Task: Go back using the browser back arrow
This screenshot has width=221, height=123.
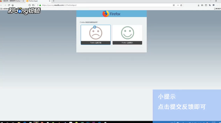Action: pyautogui.click(x=1, y=5)
